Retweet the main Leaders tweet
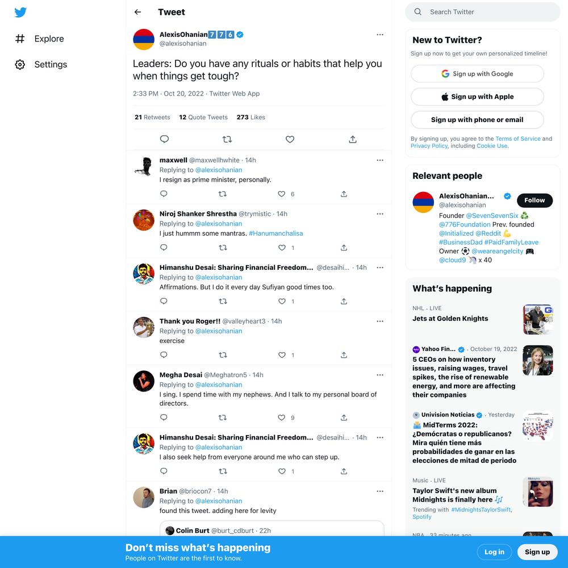Image resolution: width=568 pixels, height=568 pixels. [x=227, y=139]
